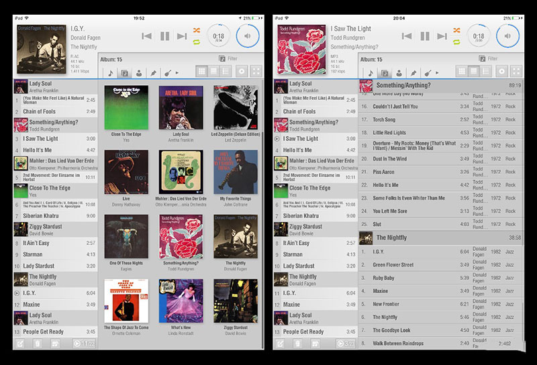Mute volume in the I.G.Y. player
Viewport: 537px width, 365px height.
pyautogui.click(x=248, y=36)
